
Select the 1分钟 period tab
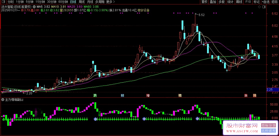click(20, 2)
